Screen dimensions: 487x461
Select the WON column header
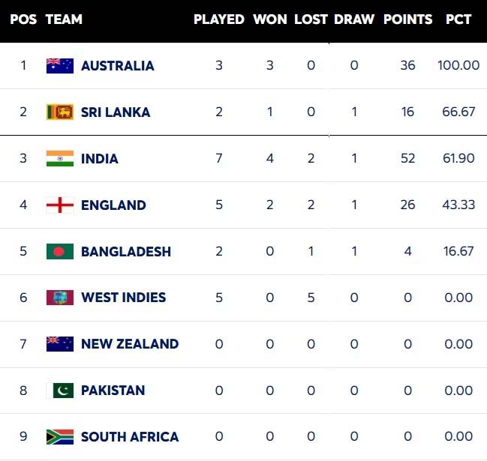(x=270, y=19)
